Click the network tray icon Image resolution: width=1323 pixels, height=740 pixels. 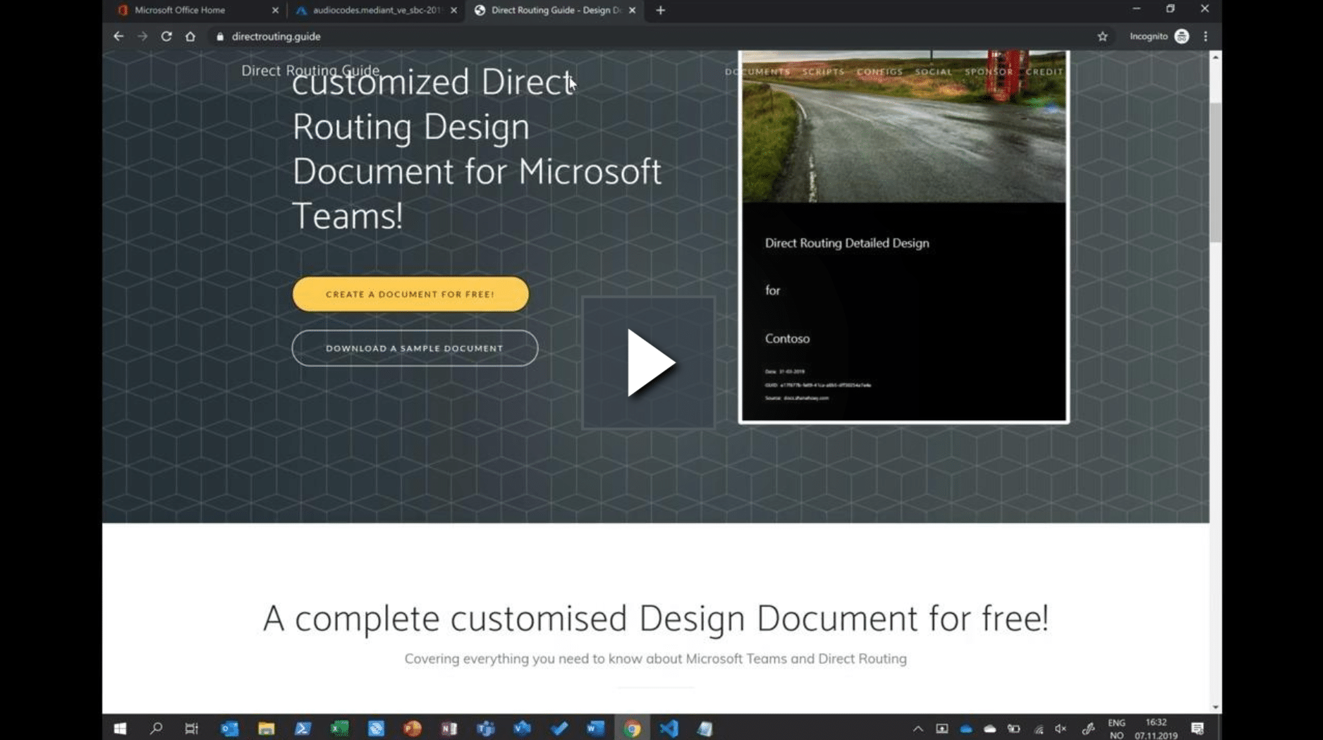tap(1038, 729)
